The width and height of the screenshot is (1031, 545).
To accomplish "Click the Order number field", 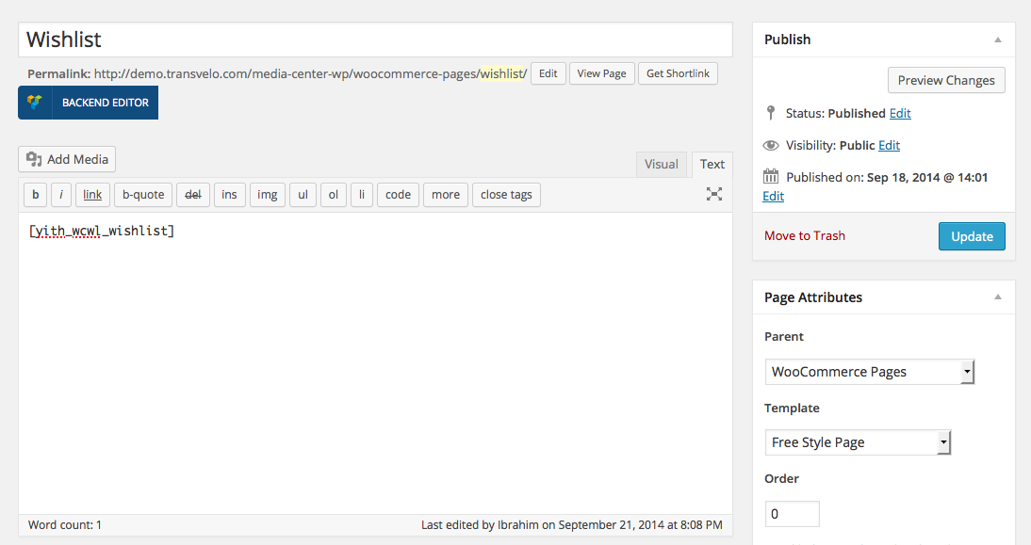I will [x=793, y=514].
